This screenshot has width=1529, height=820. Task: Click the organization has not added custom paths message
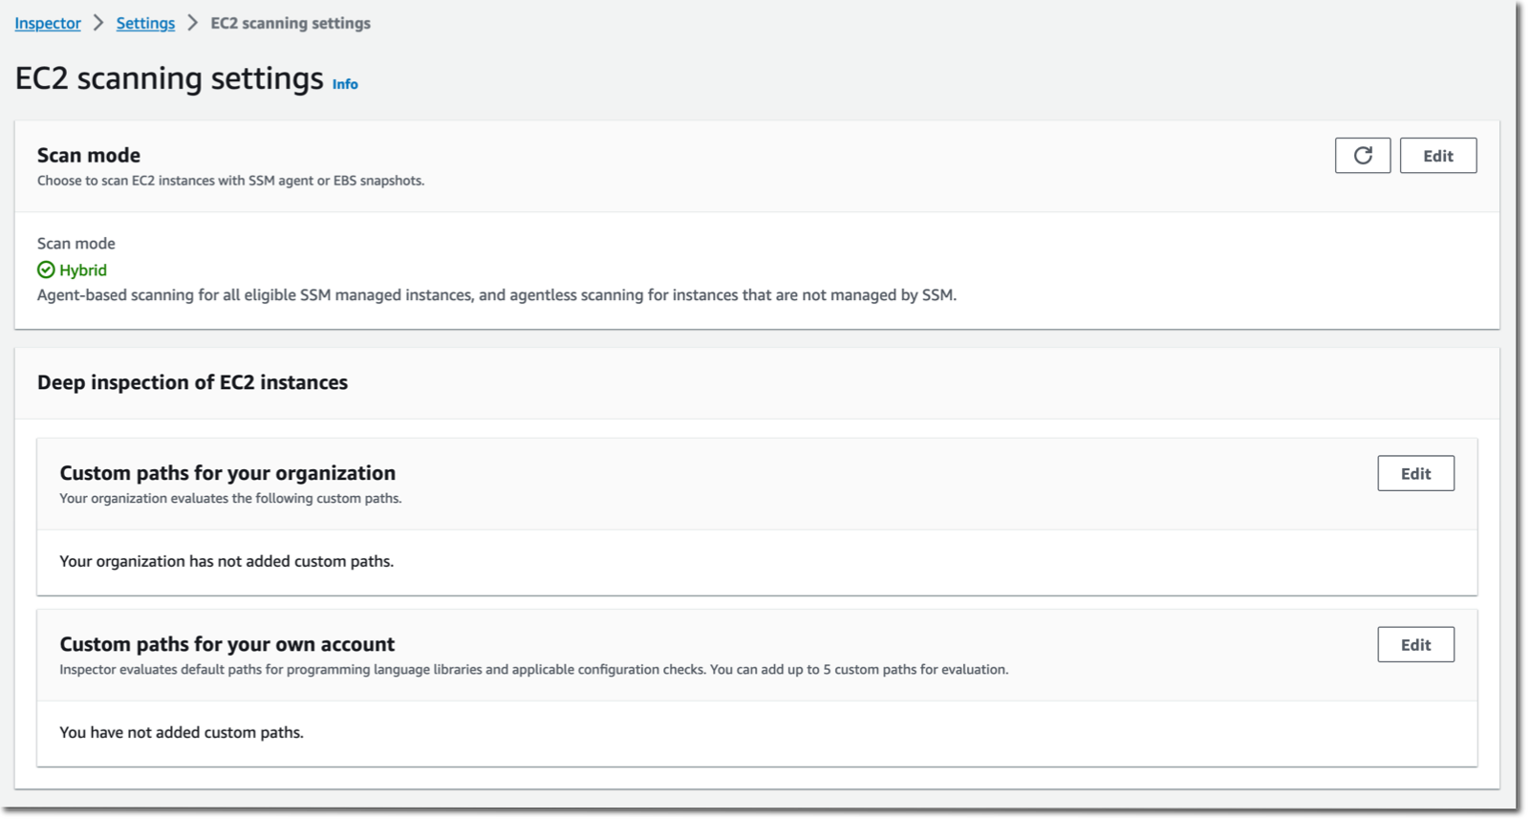pyautogui.click(x=226, y=561)
